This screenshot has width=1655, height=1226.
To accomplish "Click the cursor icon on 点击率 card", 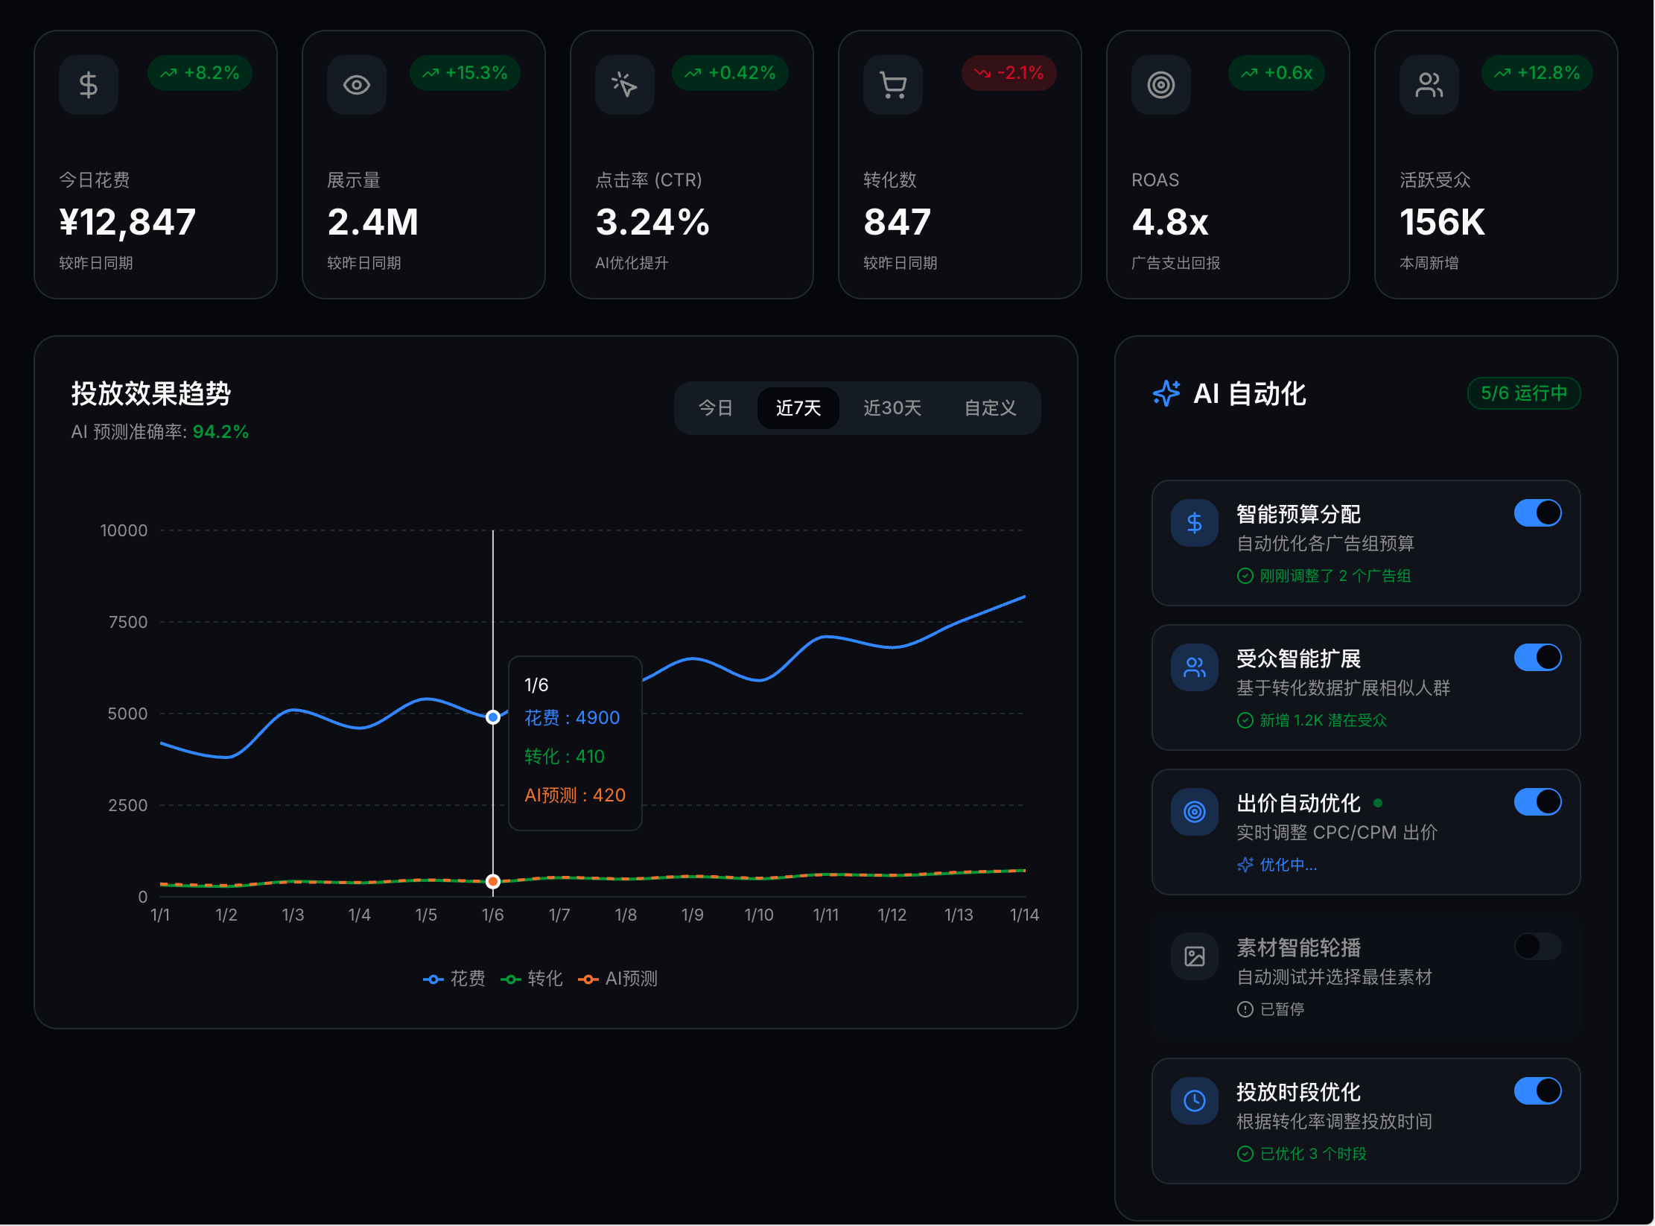I will pos(625,85).
